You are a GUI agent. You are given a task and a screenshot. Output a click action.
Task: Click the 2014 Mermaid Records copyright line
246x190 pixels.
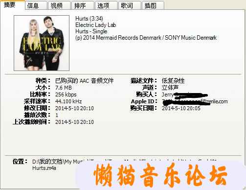tap(146, 38)
